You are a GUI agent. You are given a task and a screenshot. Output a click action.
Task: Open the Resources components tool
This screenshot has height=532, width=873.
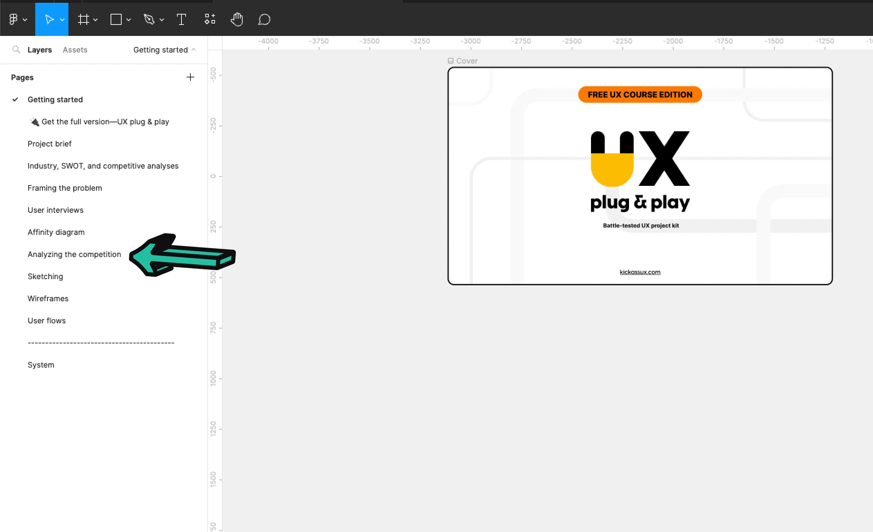pyautogui.click(x=210, y=19)
